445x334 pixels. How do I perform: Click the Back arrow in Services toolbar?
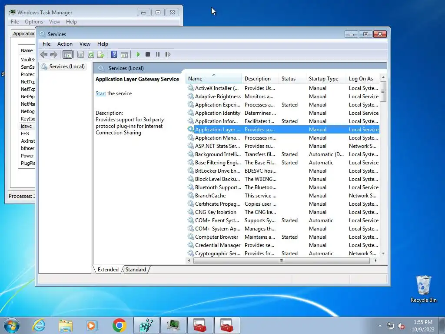[x=44, y=54]
